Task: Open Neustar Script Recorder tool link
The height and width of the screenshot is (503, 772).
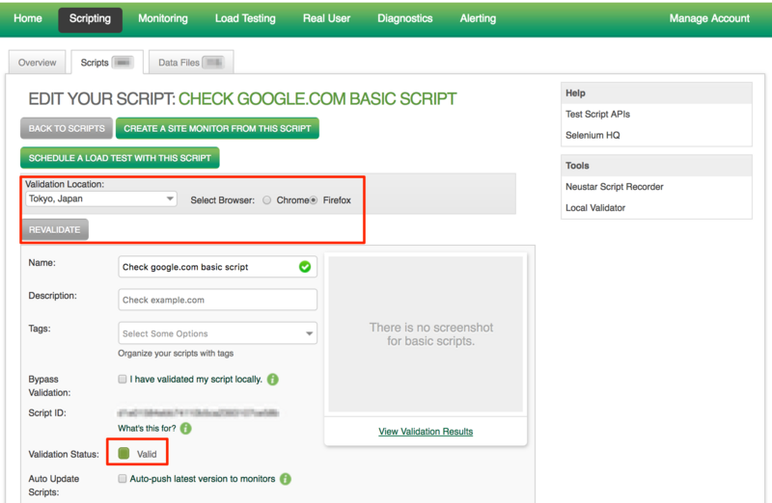Action: [x=614, y=187]
